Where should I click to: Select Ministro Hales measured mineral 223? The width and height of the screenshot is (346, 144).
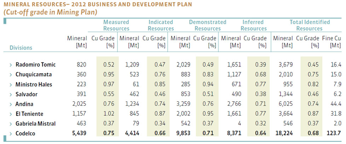click(x=81, y=85)
